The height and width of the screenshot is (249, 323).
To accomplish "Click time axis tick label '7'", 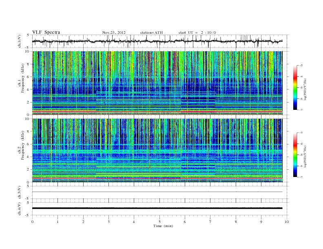I will pos(210,222).
